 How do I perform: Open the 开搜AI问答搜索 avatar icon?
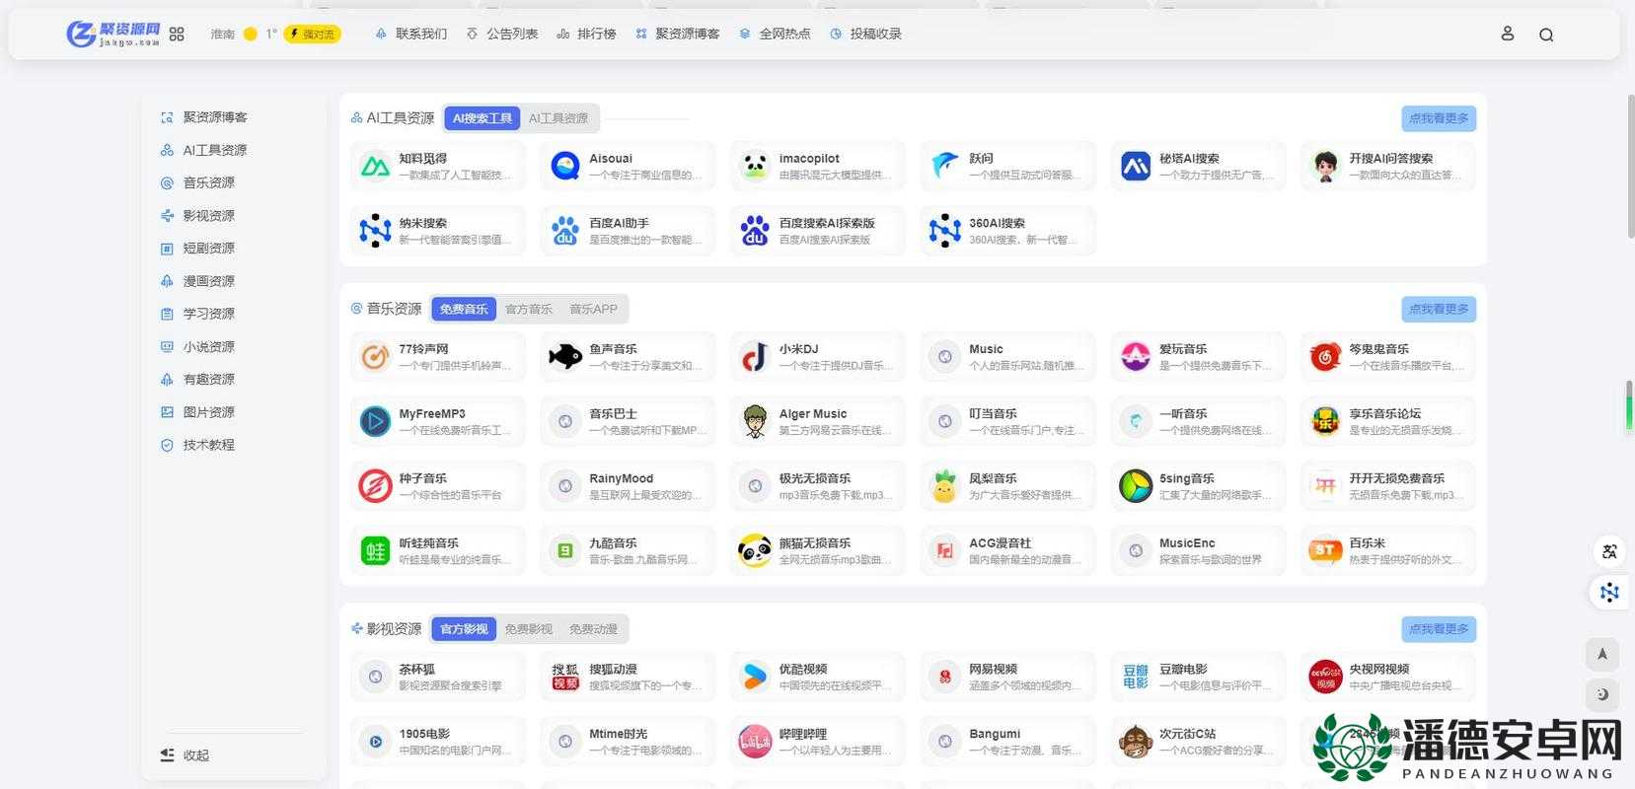coord(1325,166)
